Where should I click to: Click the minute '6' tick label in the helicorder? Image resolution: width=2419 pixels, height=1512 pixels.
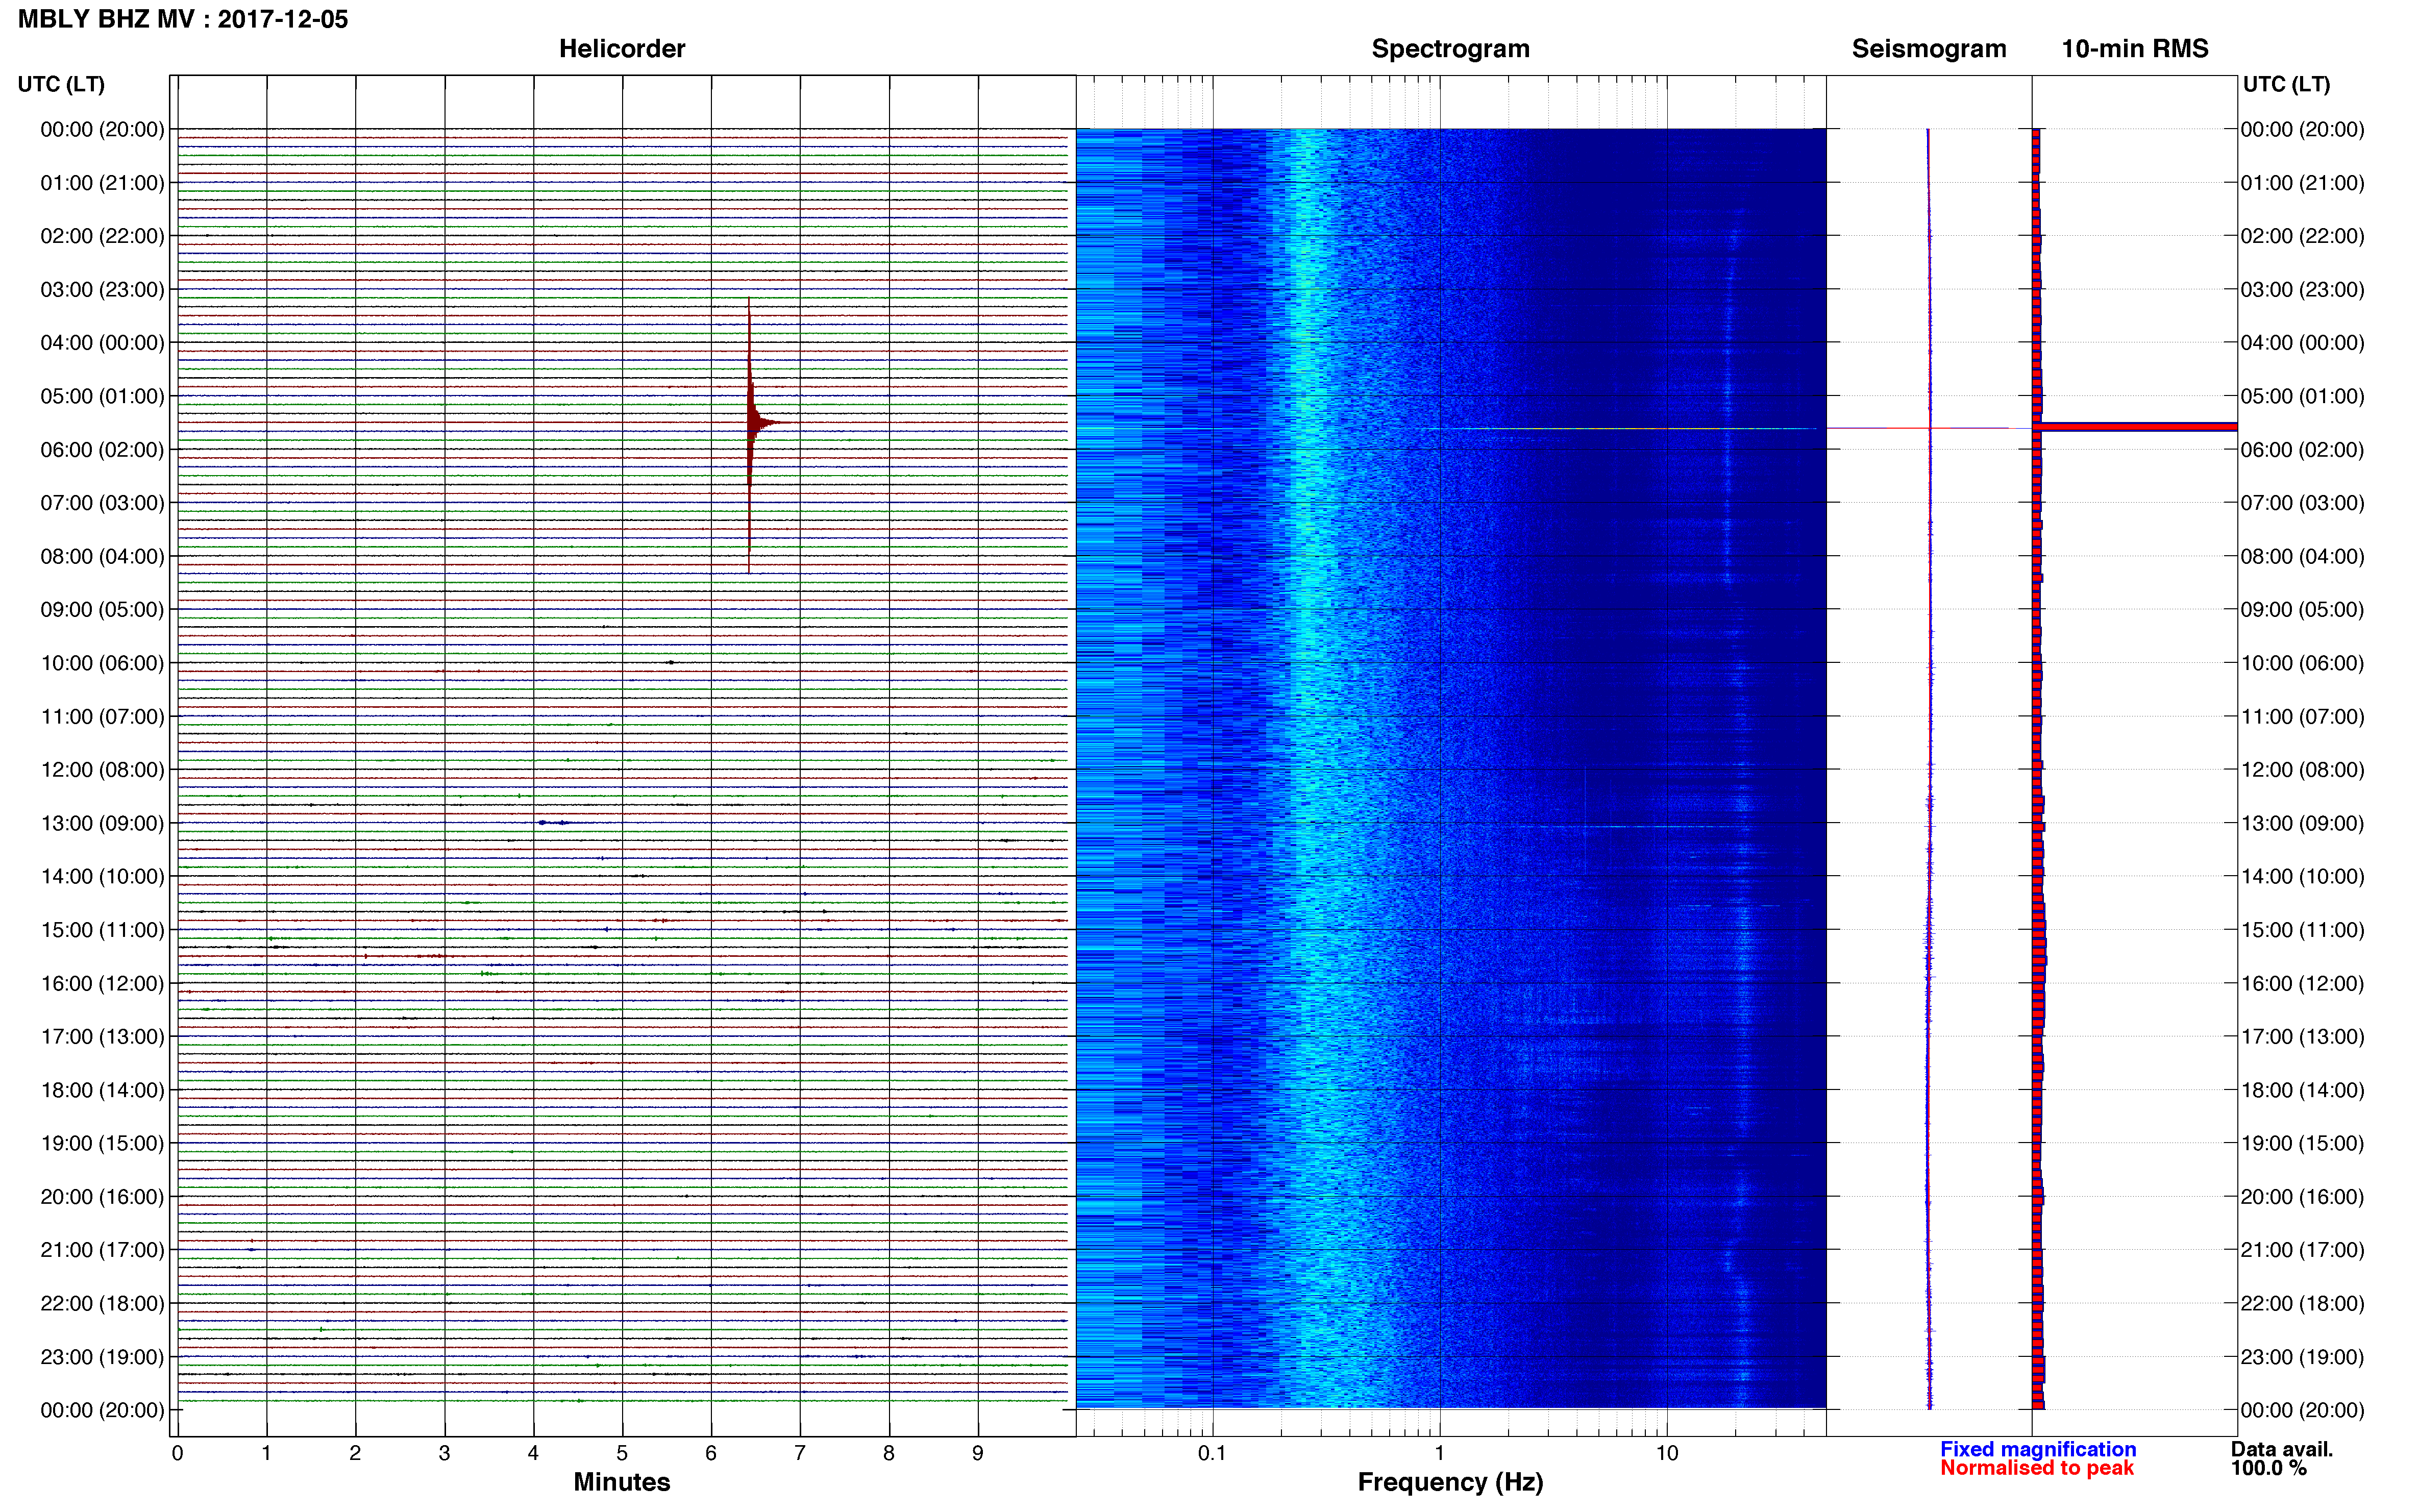click(711, 1453)
